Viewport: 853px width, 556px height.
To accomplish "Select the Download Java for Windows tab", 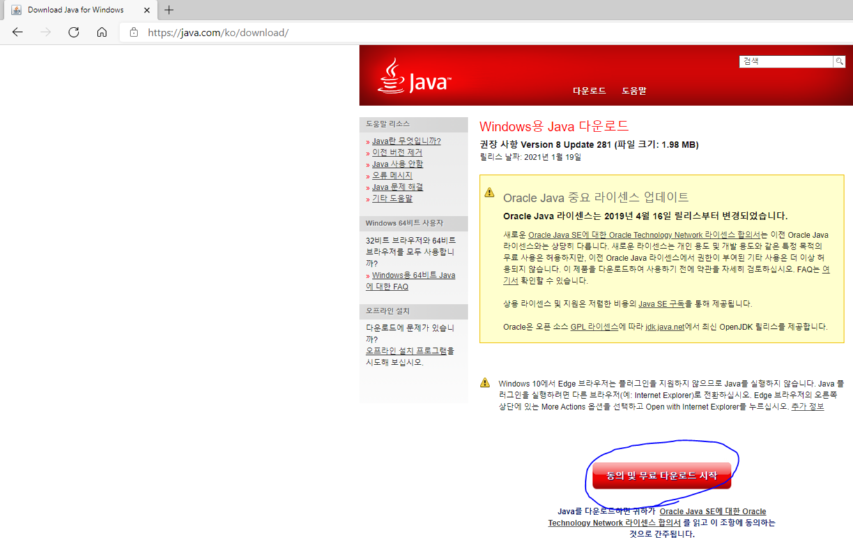I will [x=81, y=10].
